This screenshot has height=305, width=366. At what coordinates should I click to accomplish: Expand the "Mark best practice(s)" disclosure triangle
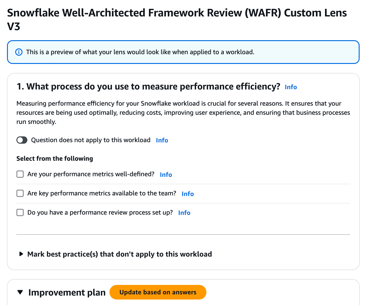coord(21,254)
